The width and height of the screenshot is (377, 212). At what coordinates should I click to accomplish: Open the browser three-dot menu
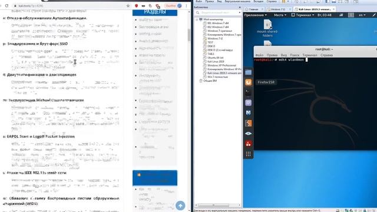click(x=186, y=6)
